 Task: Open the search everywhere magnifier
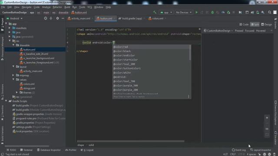tap(269, 13)
